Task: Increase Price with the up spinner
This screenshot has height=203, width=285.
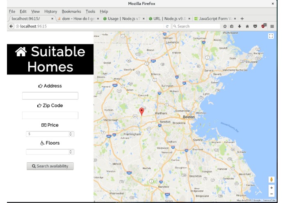Action: tap(71, 133)
